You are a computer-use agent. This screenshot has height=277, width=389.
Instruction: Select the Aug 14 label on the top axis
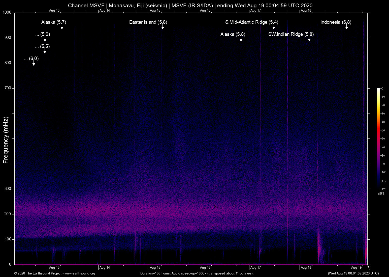[105, 11]
